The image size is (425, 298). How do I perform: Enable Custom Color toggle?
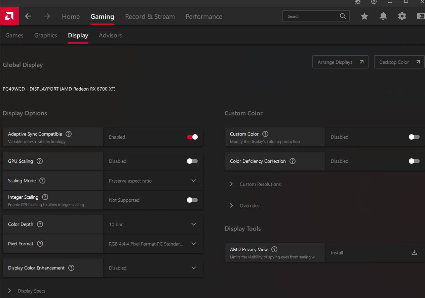pyautogui.click(x=414, y=137)
